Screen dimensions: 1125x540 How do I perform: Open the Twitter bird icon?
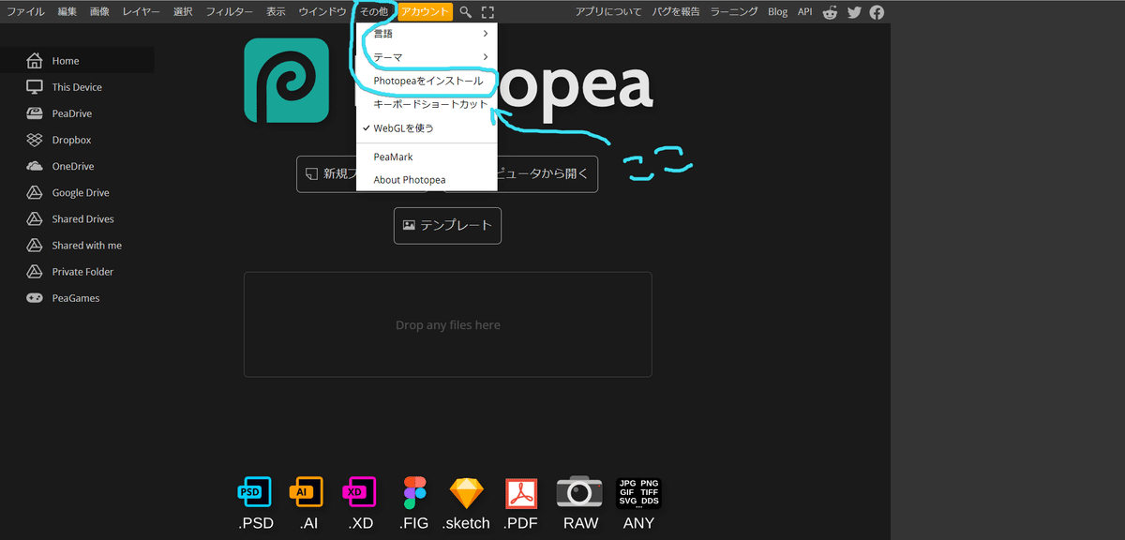854,12
